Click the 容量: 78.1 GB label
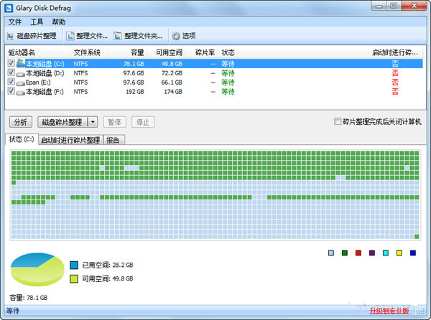Viewport: 431px width, 320px height. (x=28, y=298)
